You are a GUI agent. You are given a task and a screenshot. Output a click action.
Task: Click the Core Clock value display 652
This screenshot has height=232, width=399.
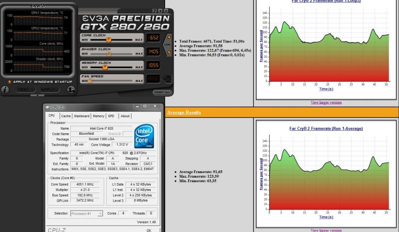coord(154,38)
